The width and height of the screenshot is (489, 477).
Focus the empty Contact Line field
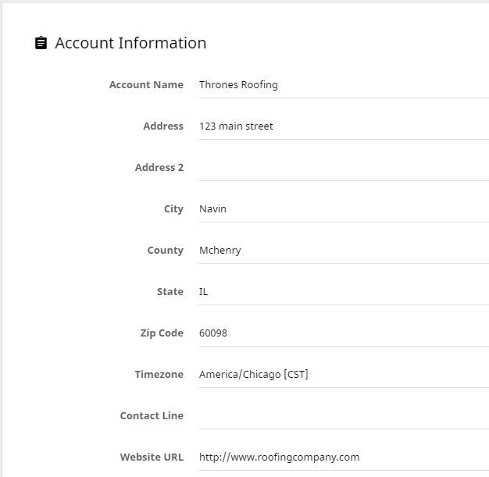(344, 416)
